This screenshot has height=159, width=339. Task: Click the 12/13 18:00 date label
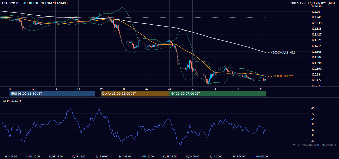tap(124, 157)
